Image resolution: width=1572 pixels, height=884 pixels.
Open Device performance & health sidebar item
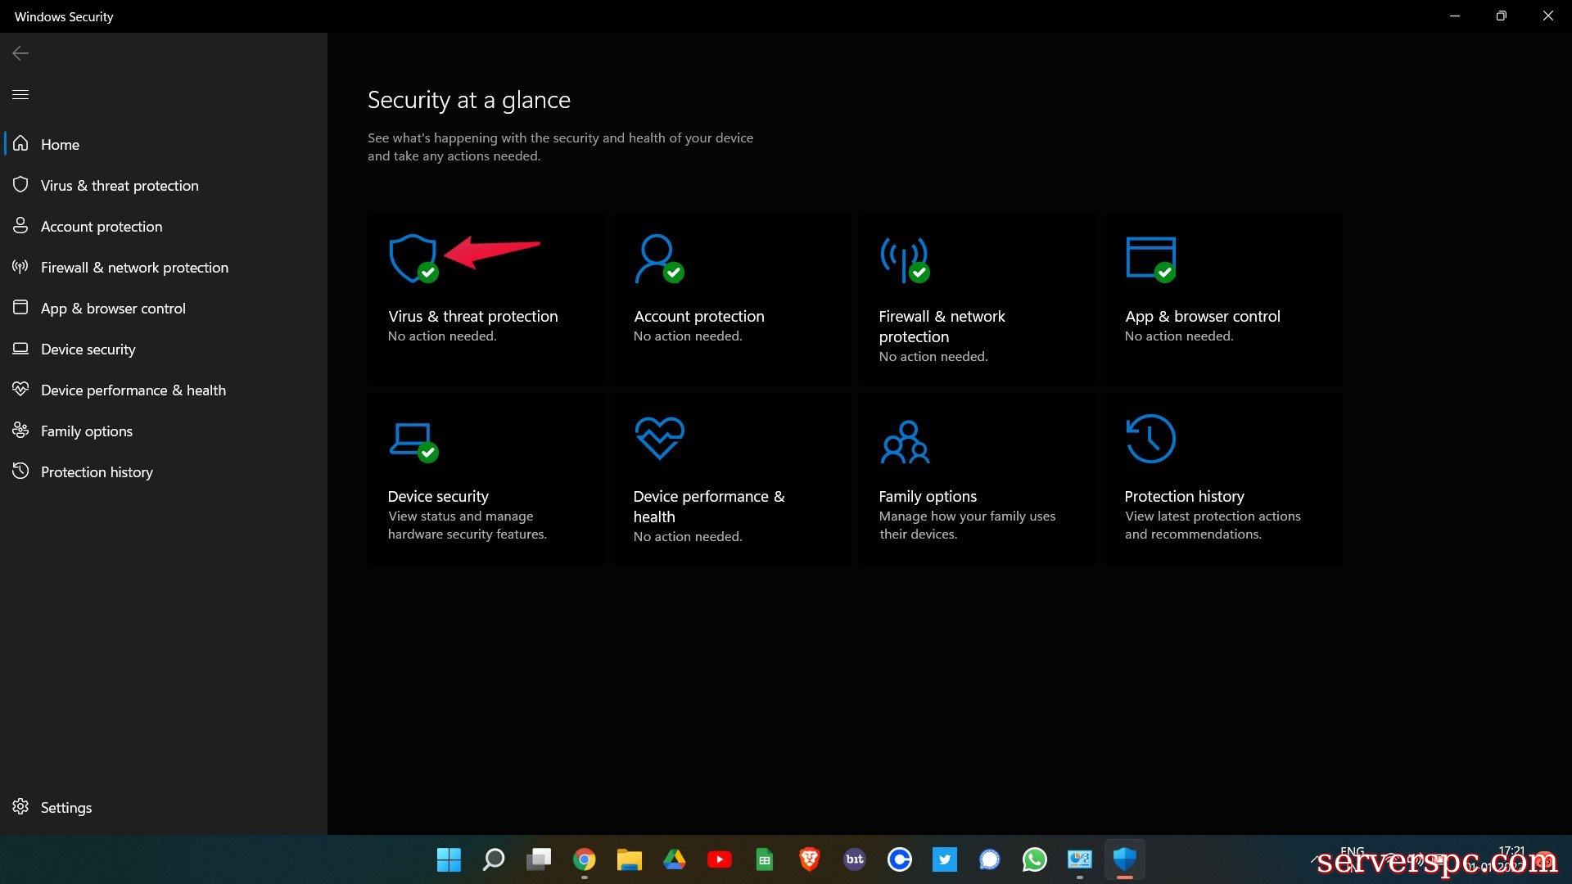tap(133, 390)
